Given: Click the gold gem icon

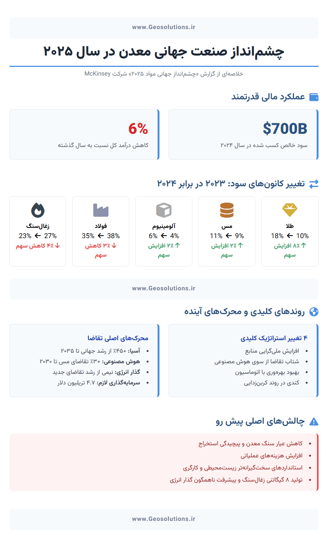Looking at the screenshot, I should coord(290,210).
